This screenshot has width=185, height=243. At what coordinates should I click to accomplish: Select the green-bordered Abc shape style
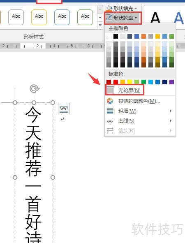click(85, 17)
